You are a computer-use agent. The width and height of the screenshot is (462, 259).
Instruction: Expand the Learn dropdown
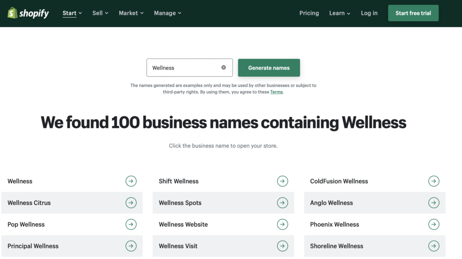pyautogui.click(x=339, y=13)
